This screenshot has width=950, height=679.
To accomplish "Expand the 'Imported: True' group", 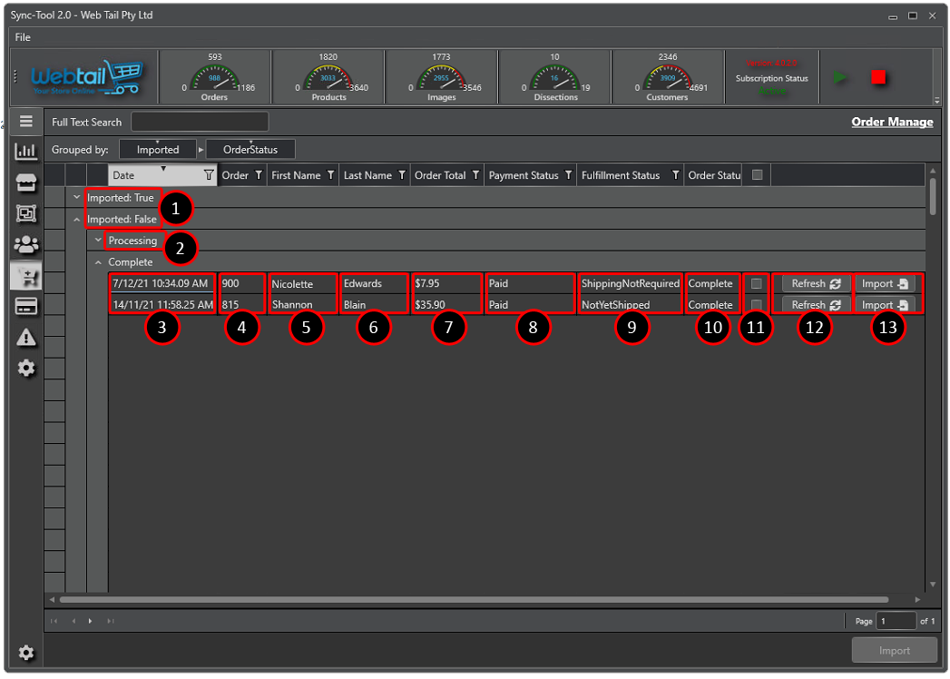I will coord(77,198).
